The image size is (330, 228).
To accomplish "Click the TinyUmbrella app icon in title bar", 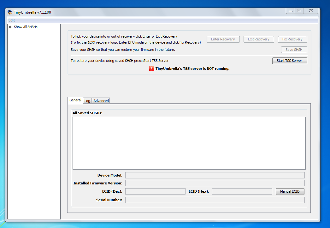I will [x=10, y=12].
